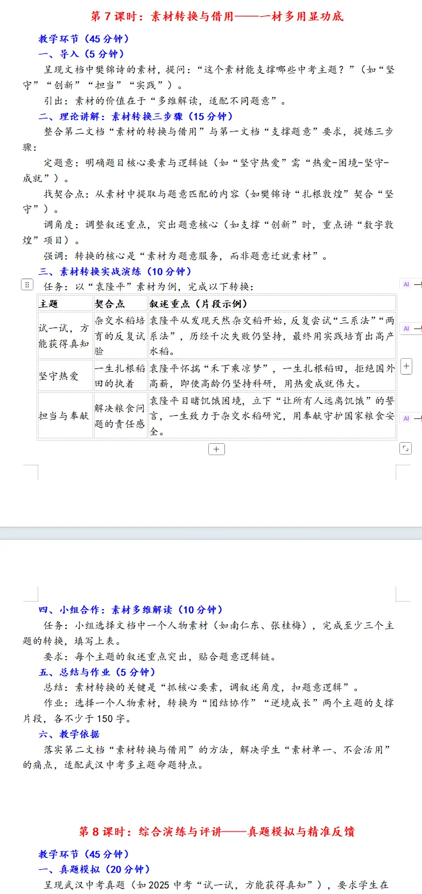This screenshot has width=422, height=894.
Task: Click the cell 解决粮食问题的责任感
Action: [121, 416]
